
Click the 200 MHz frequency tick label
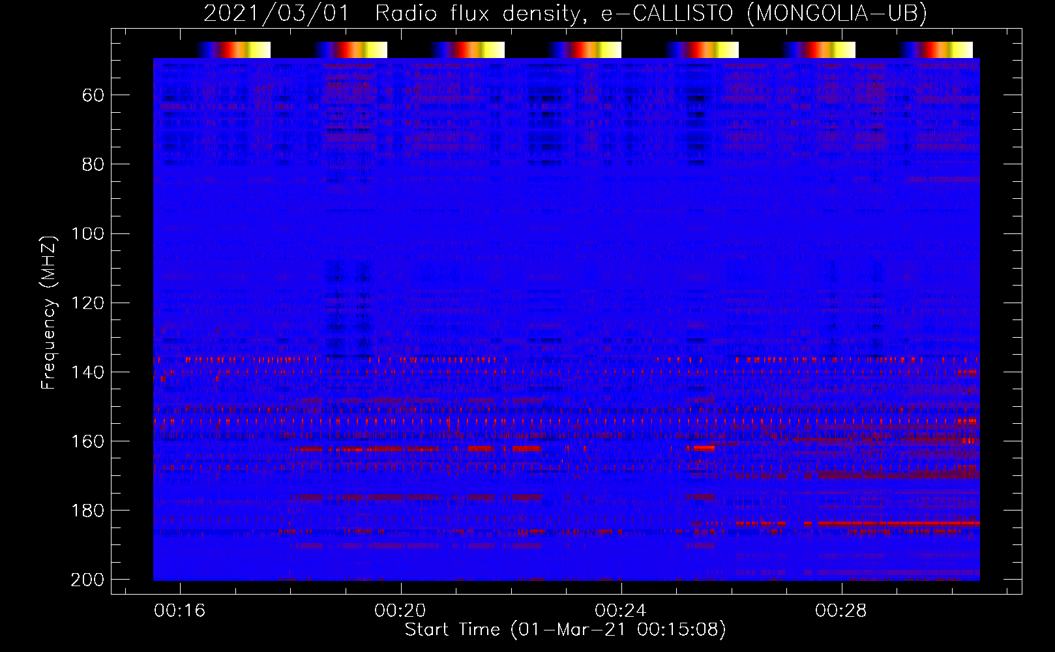[x=87, y=580]
